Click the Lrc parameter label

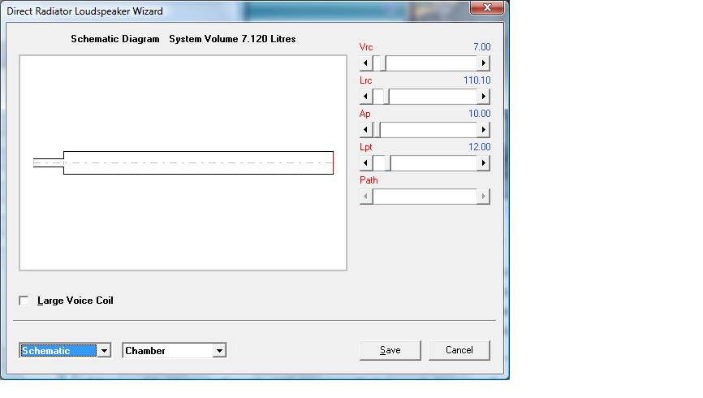click(365, 80)
